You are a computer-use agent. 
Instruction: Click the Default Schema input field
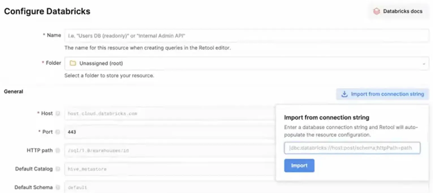coord(170,187)
